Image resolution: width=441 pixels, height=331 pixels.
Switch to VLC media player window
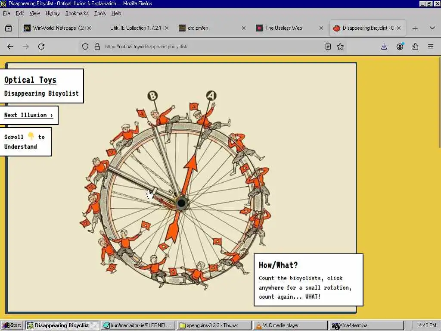tap(290, 325)
